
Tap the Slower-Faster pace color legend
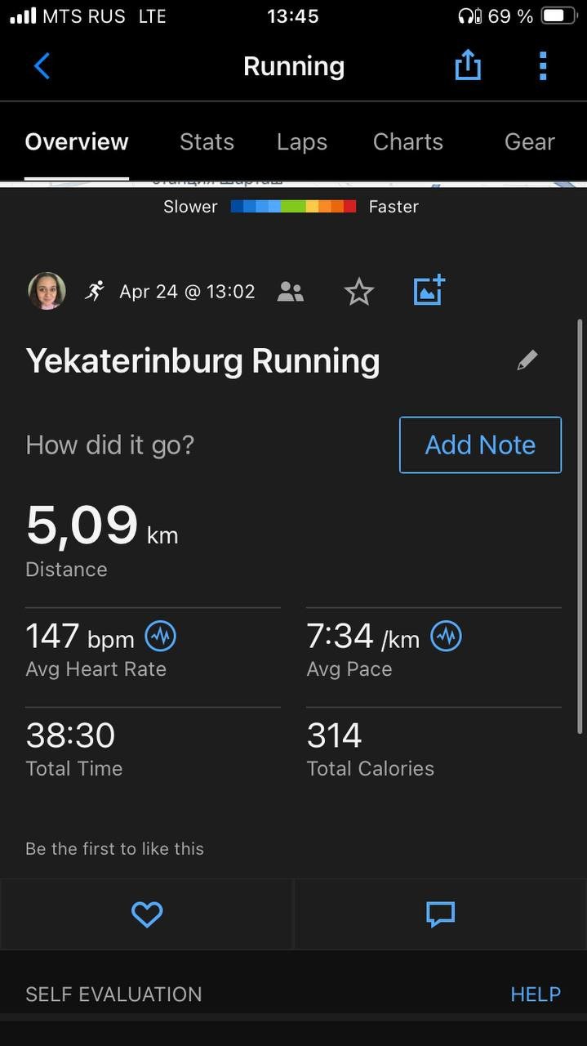point(293,207)
